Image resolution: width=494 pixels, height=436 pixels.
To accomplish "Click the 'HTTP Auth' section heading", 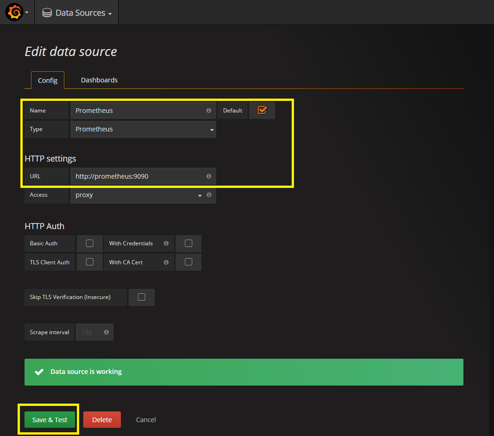I will (44, 226).
